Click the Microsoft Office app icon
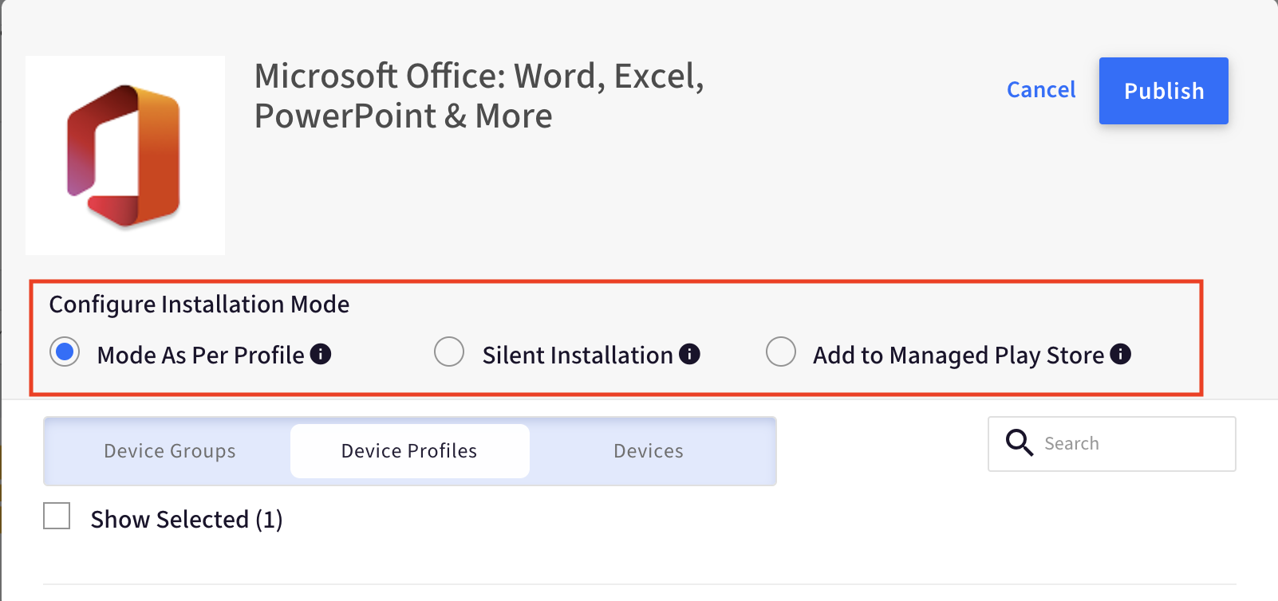Image resolution: width=1278 pixels, height=601 pixels. click(x=125, y=155)
